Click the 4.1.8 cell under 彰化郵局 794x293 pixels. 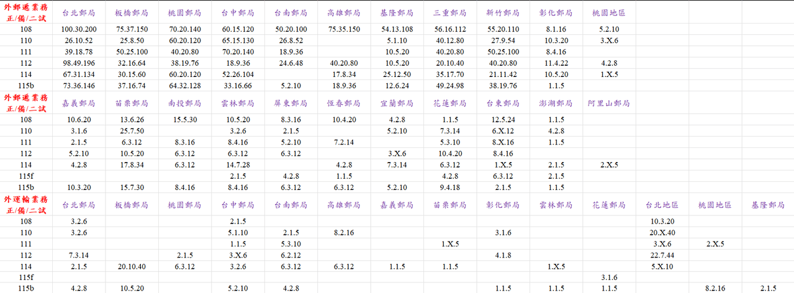pyautogui.click(x=503, y=255)
